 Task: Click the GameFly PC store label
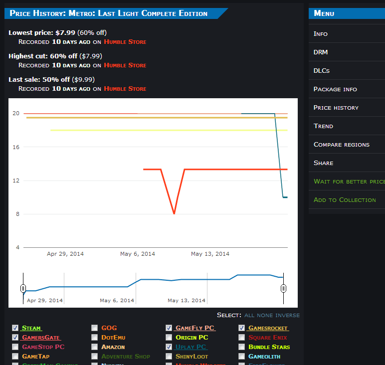click(194, 328)
